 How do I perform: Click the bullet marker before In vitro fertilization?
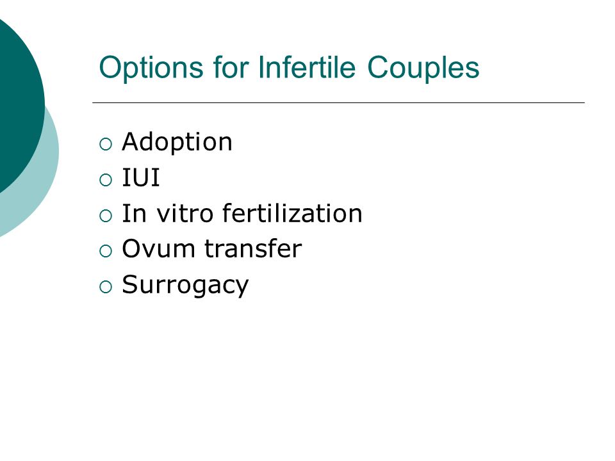tap(106, 216)
